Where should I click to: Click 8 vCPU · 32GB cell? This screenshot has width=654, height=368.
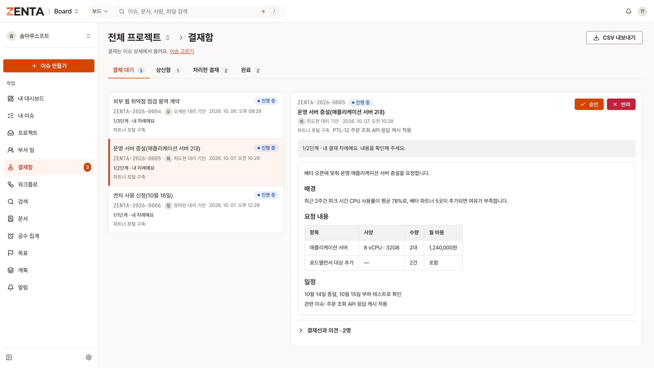click(381, 248)
